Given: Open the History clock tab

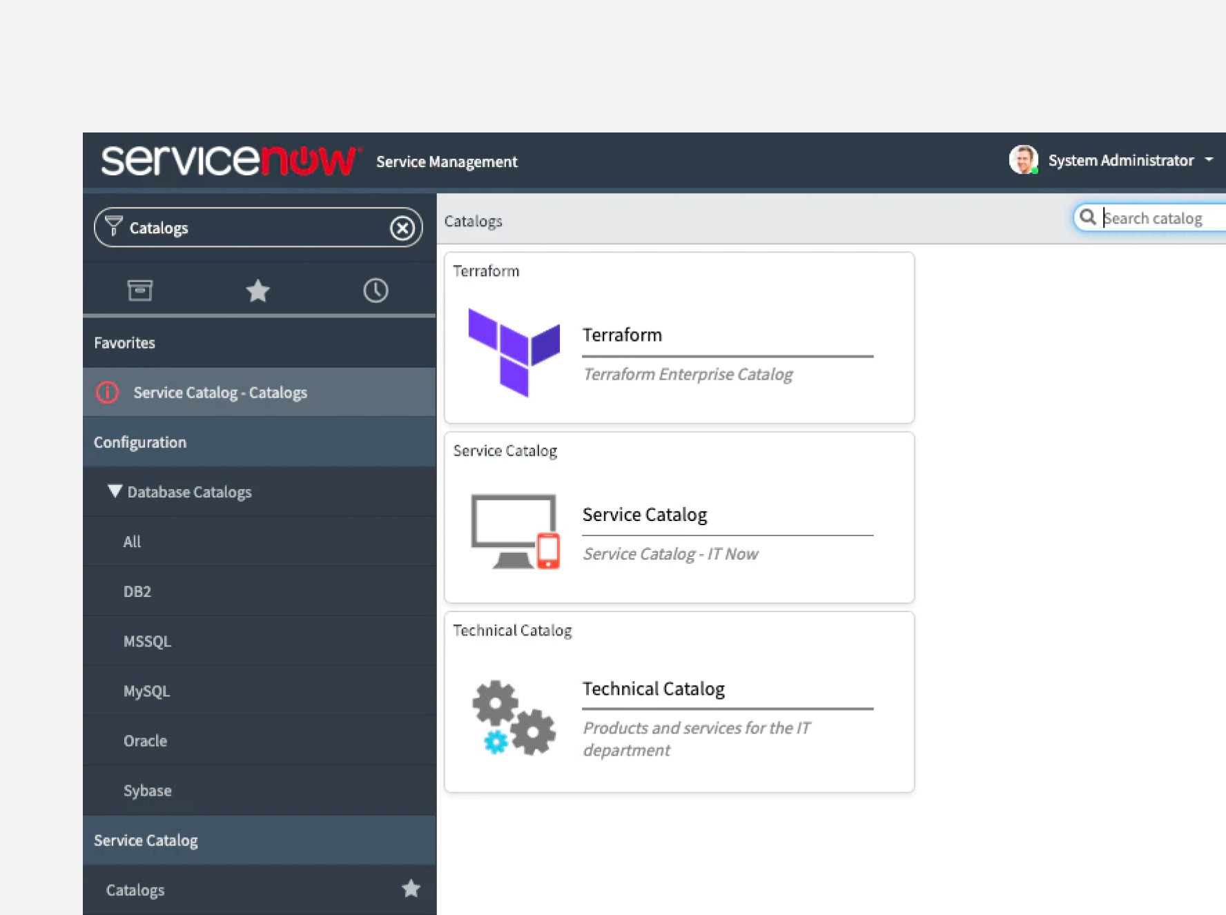Looking at the screenshot, I should click(376, 291).
